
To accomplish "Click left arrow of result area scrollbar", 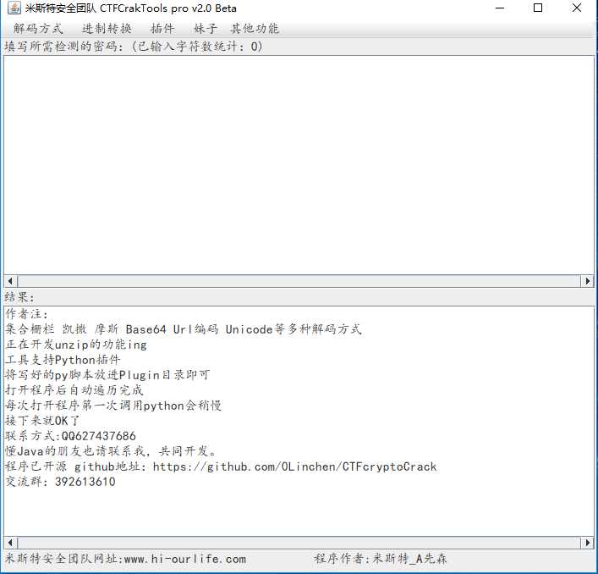I will pyautogui.click(x=10, y=543).
